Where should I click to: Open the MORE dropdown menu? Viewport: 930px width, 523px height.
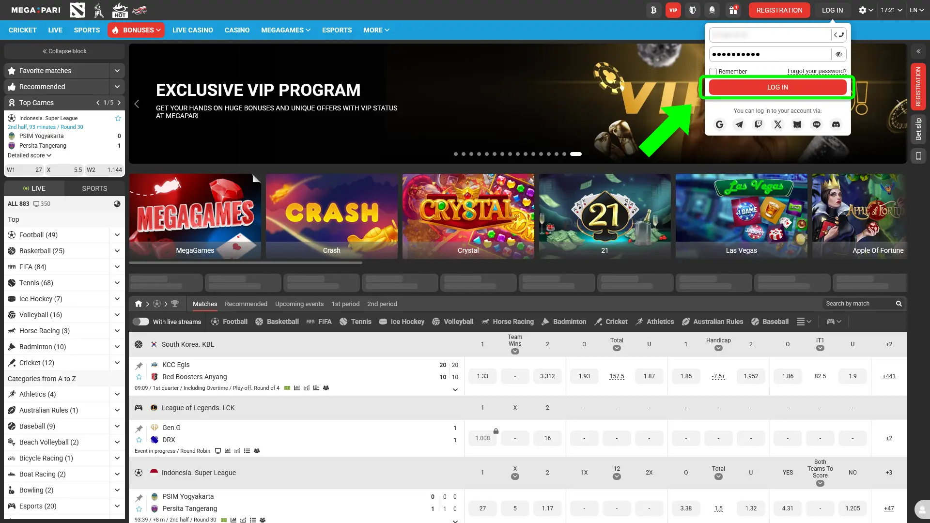click(x=376, y=30)
